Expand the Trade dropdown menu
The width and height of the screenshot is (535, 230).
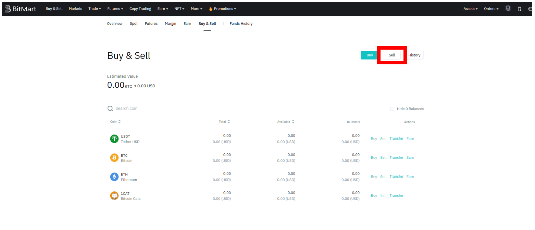tap(95, 9)
